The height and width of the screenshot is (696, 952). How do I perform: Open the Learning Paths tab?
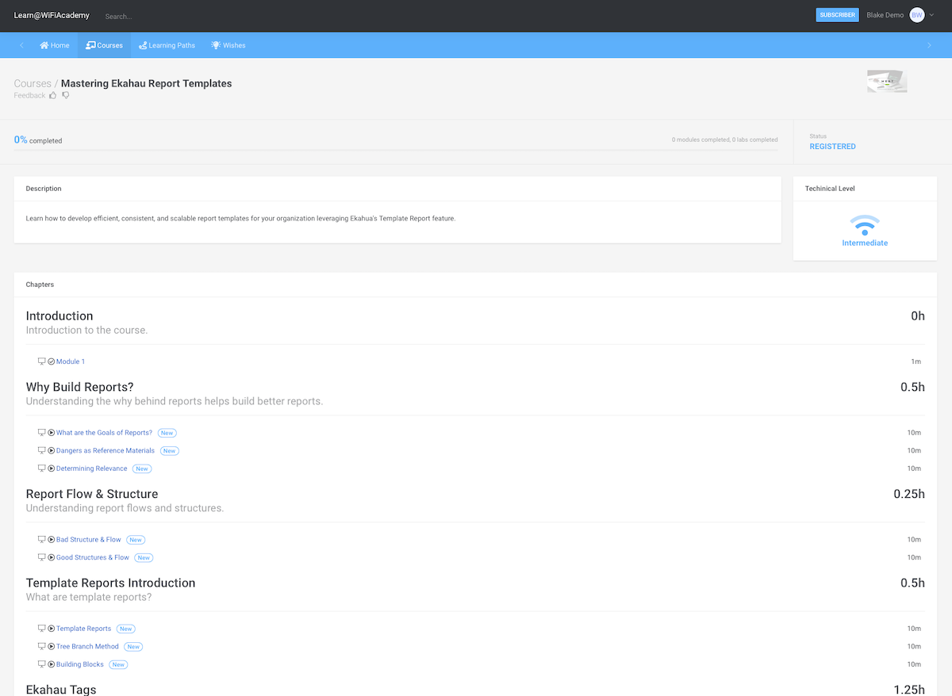[x=167, y=45]
